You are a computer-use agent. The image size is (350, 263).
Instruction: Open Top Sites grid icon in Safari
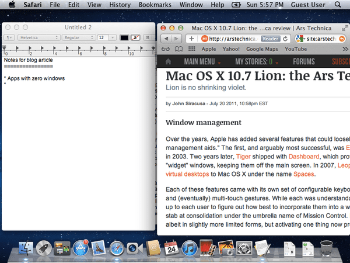coord(192,49)
